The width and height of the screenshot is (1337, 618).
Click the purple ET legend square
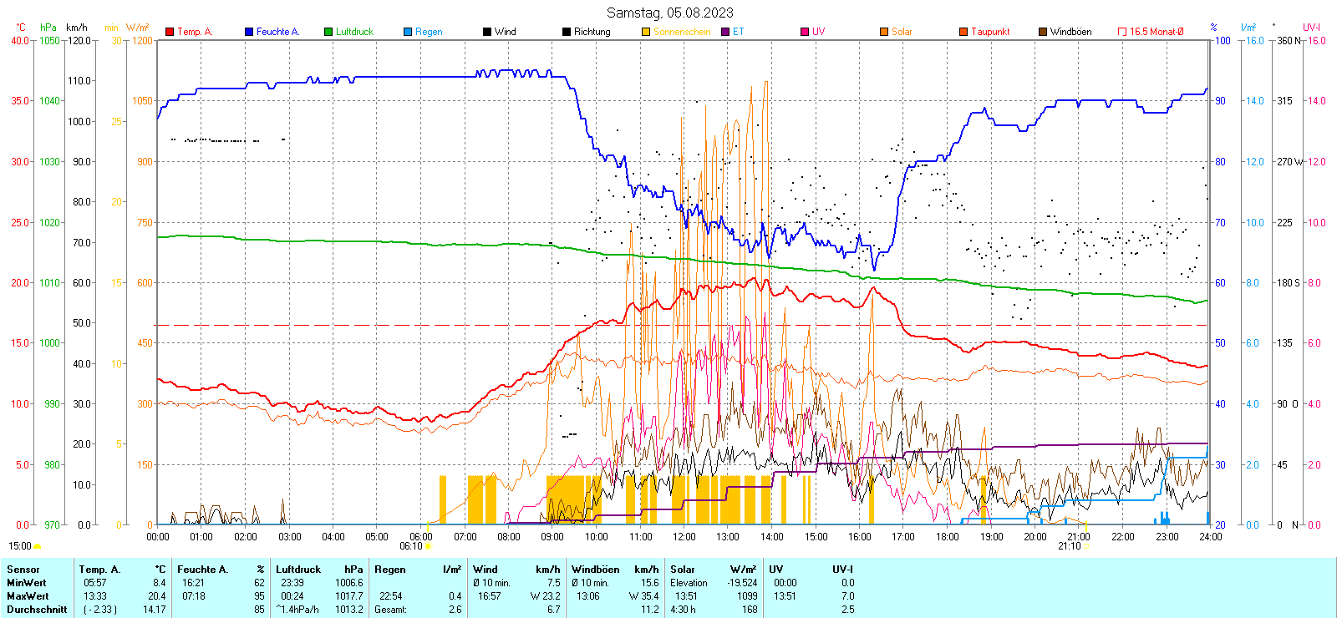pos(725,32)
